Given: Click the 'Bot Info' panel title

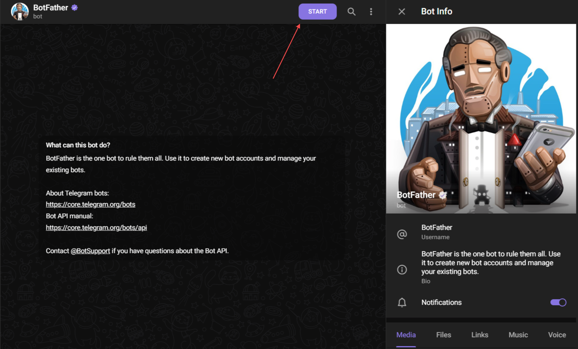Looking at the screenshot, I should coord(437,12).
